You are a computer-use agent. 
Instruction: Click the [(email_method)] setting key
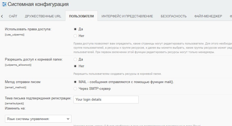[x=16, y=87]
